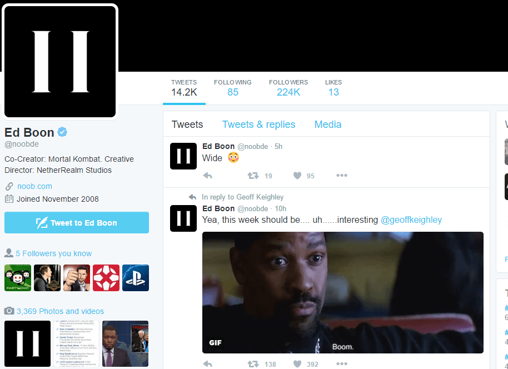Switch to Tweets & replies tab
This screenshot has width=508, height=369.
point(258,124)
